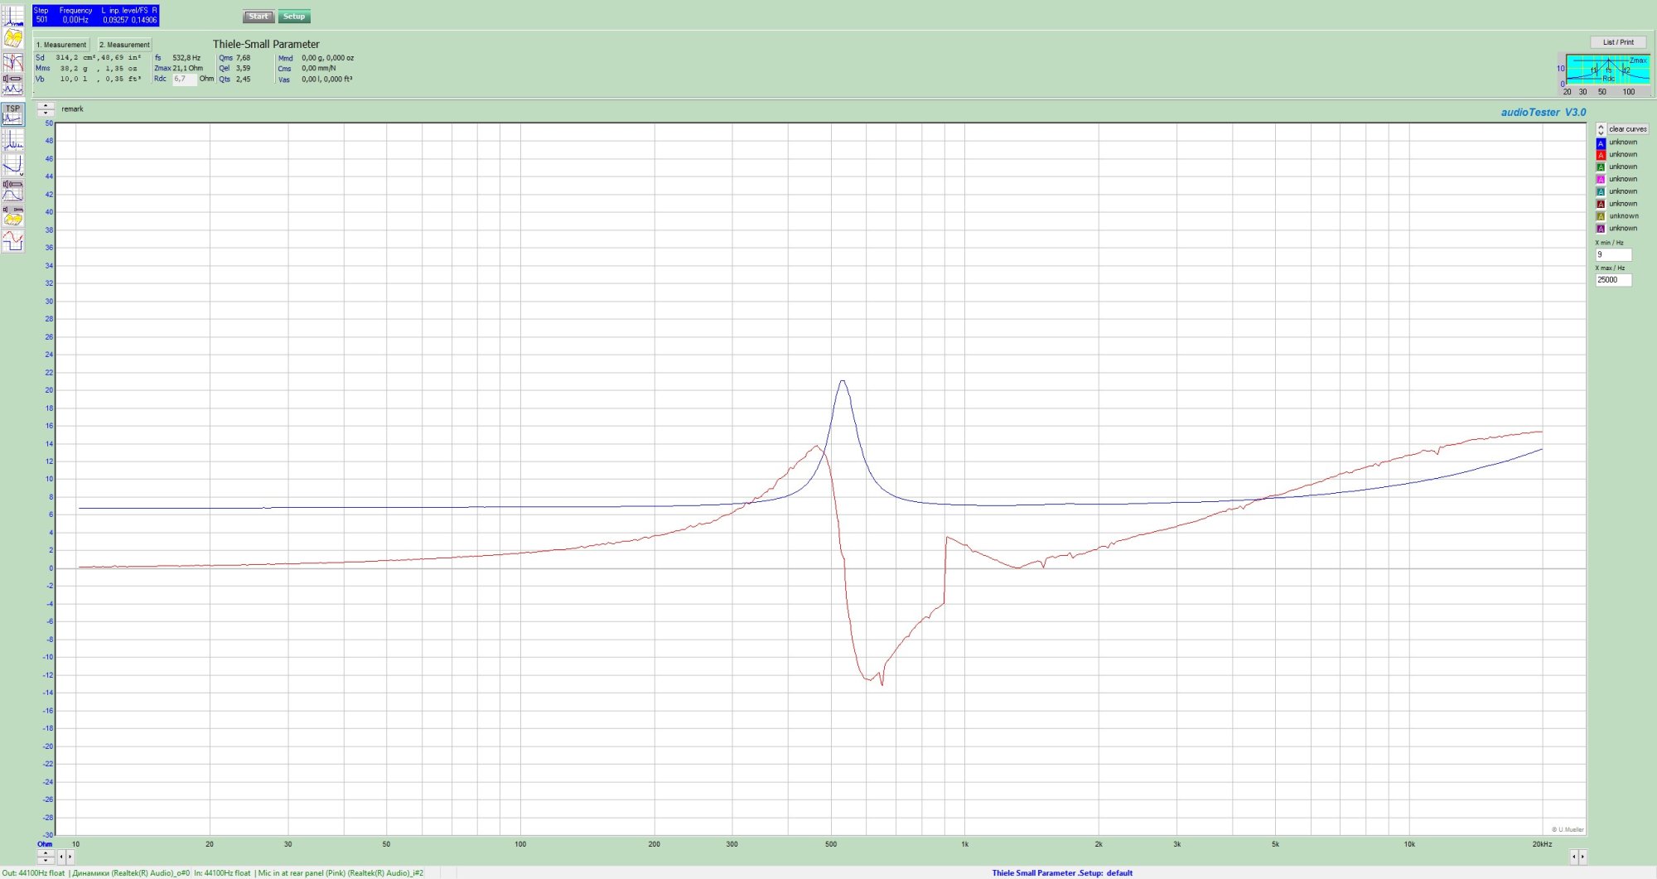1657x879 pixels.
Task: Click the List / Print button
Action: [x=1618, y=42]
